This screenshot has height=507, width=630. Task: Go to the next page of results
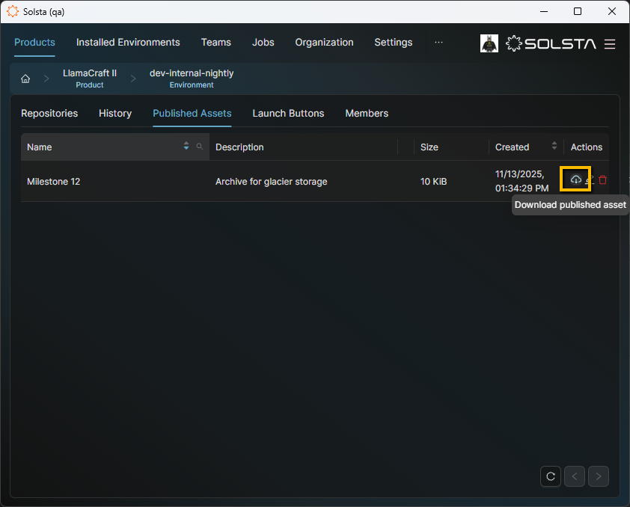point(599,476)
